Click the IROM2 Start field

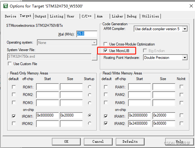47,124
